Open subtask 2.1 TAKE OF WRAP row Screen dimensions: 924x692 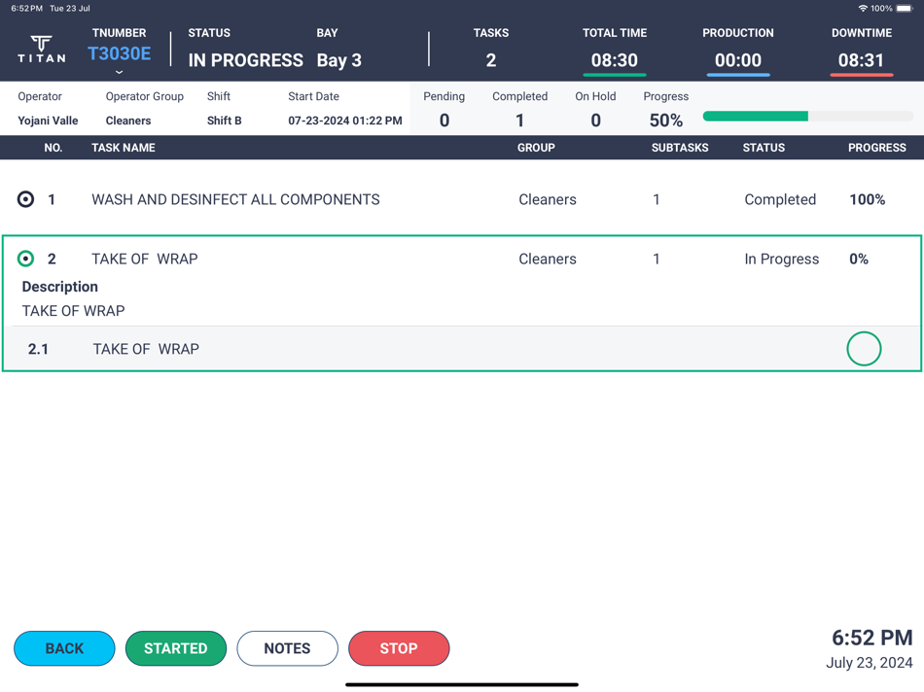462,349
